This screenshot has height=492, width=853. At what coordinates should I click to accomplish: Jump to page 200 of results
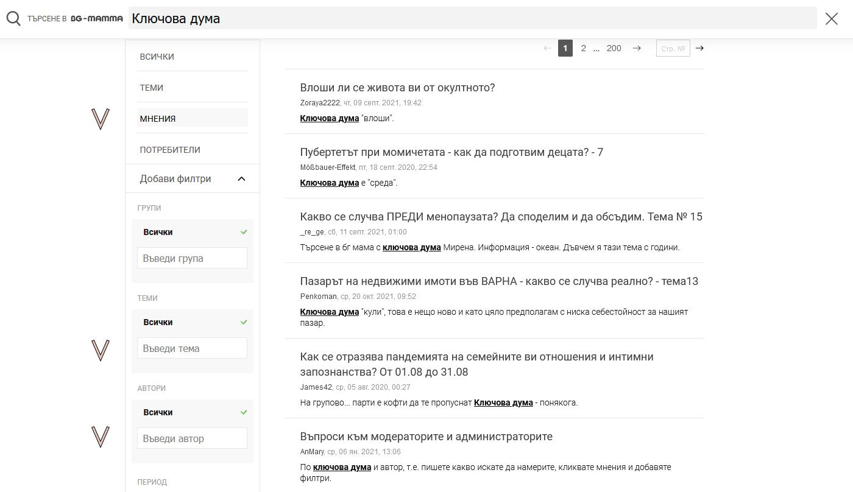[614, 48]
